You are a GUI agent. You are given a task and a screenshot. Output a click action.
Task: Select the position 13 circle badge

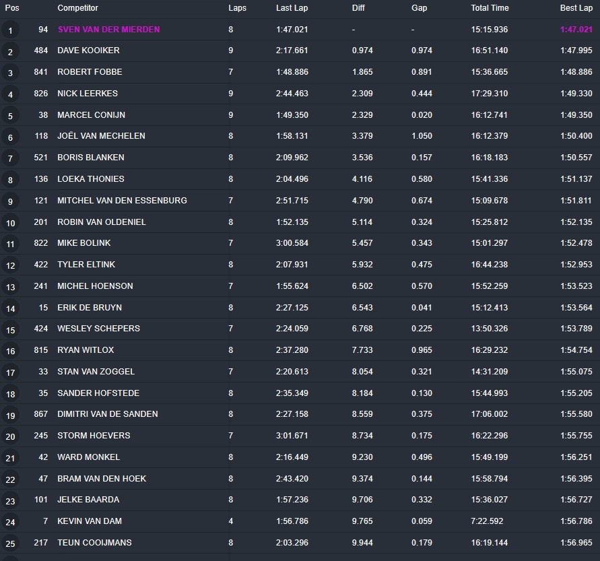[10, 287]
